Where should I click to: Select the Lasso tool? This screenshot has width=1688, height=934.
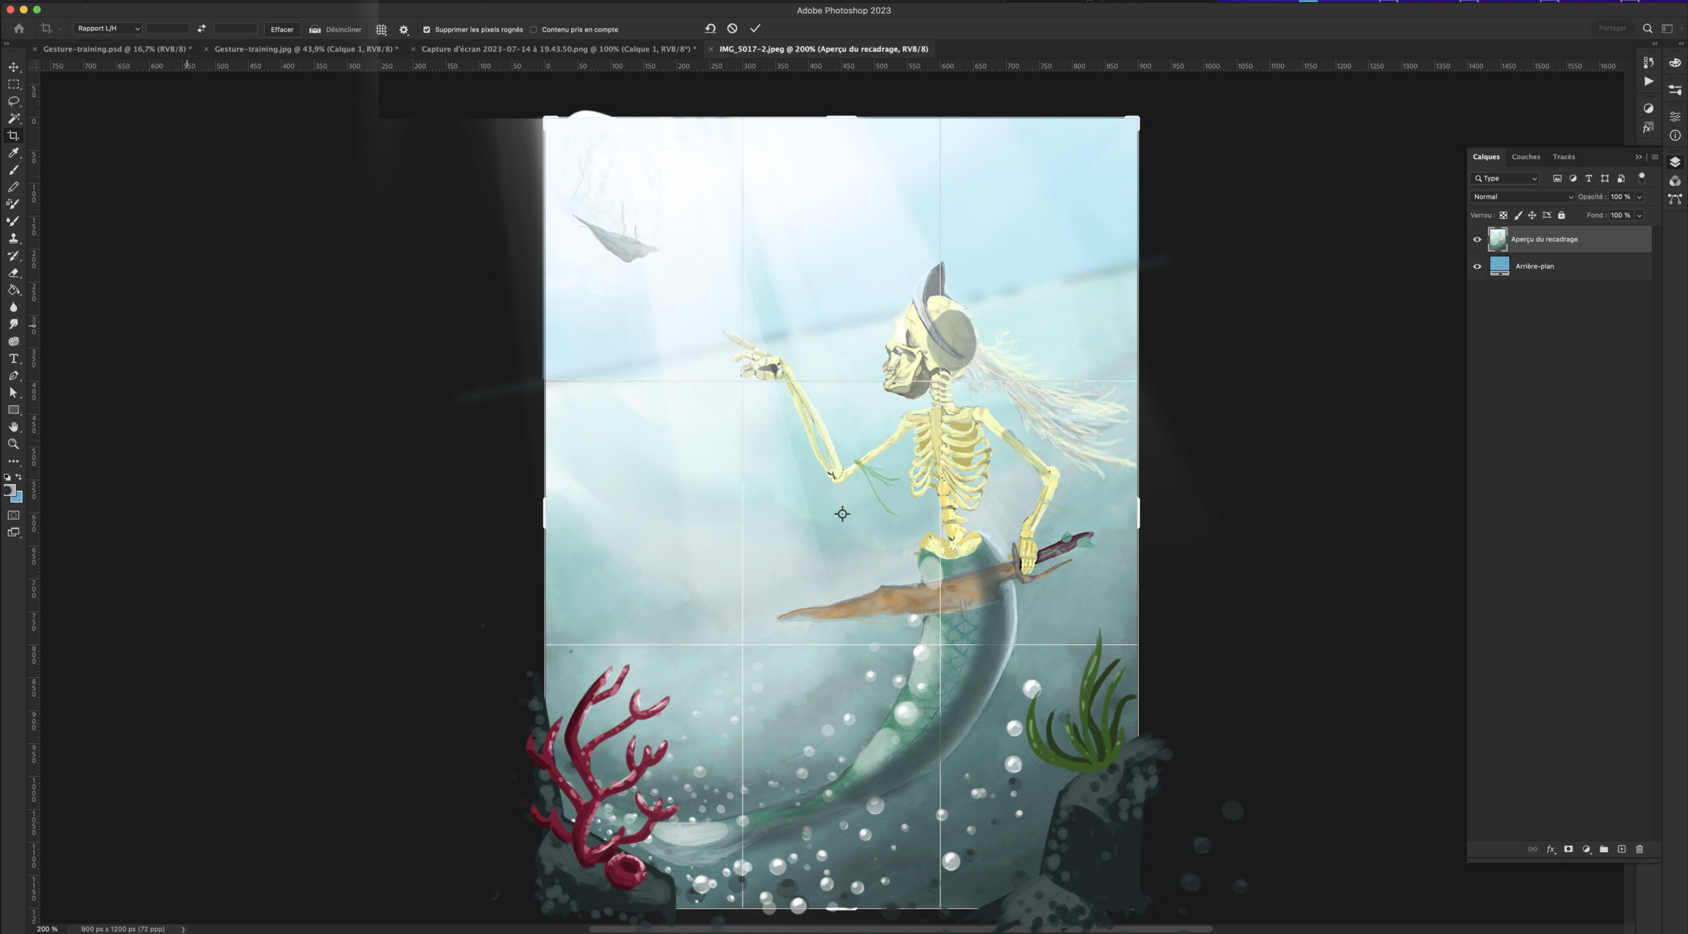tap(13, 102)
